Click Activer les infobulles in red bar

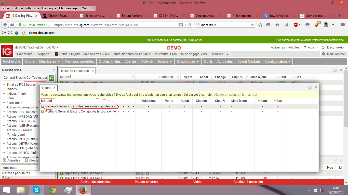point(96,182)
